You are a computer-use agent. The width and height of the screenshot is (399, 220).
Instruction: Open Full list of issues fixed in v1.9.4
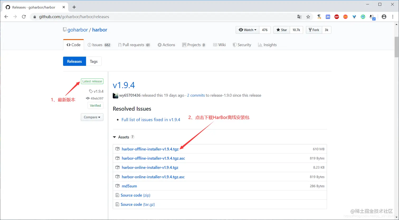(151, 120)
